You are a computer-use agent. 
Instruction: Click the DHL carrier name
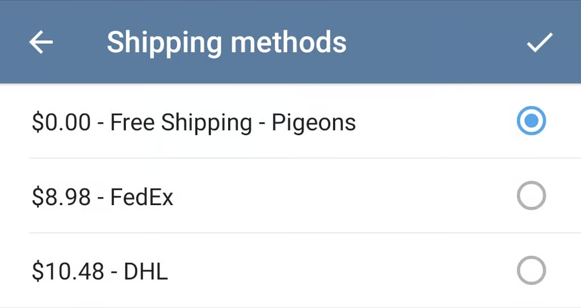coord(146,272)
